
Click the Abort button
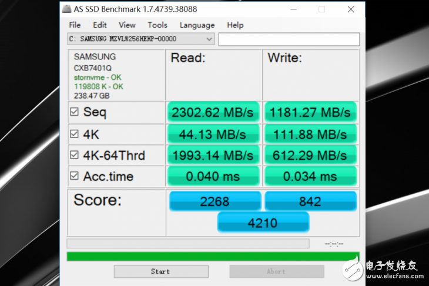tap(276, 271)
